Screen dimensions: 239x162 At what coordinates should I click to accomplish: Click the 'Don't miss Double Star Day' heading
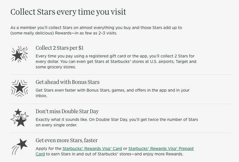[x=67, y=111]
